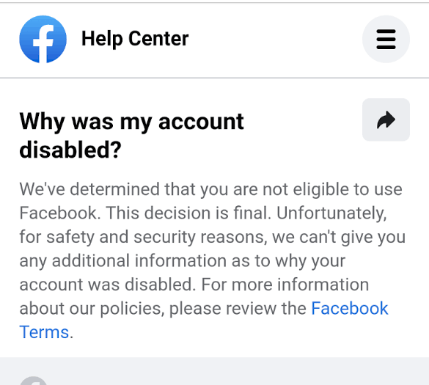The image size is (429, 385).
Task: Open the hamburger menu
Action: [386, 39]
